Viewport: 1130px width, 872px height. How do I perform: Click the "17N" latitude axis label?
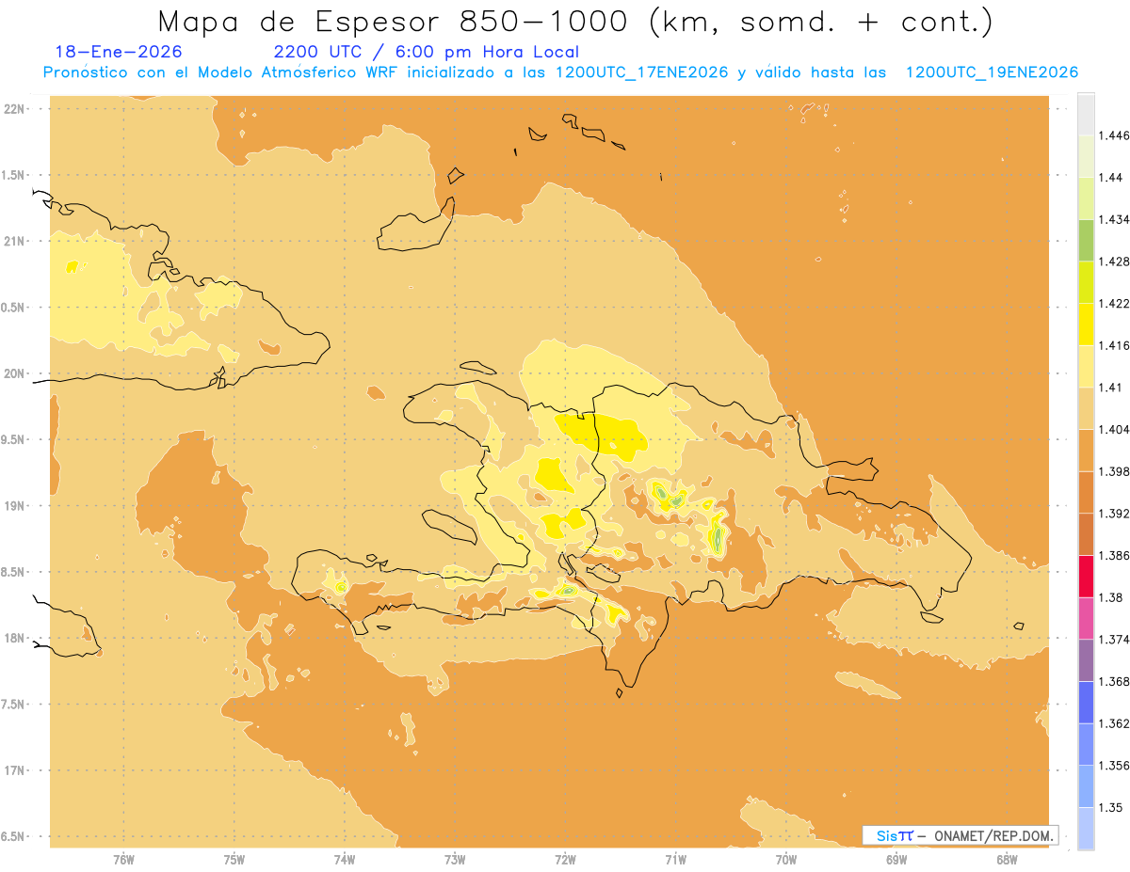(x=14, y=770)
